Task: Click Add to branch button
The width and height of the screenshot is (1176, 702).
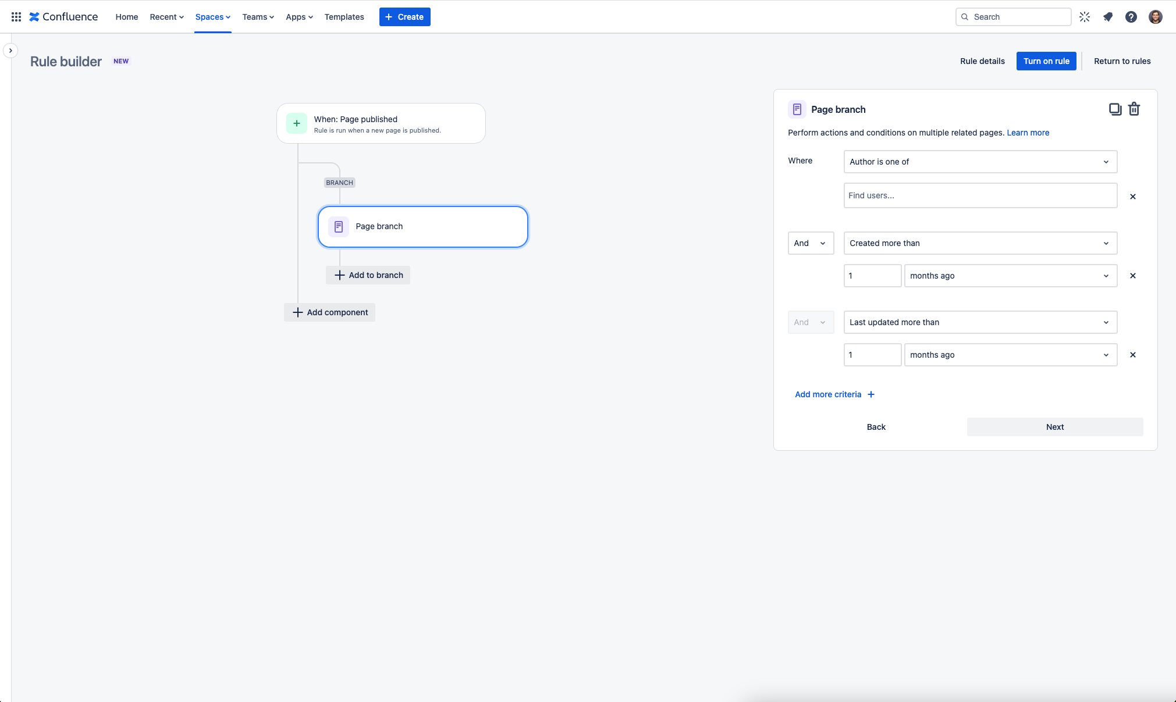Action: 368,275
